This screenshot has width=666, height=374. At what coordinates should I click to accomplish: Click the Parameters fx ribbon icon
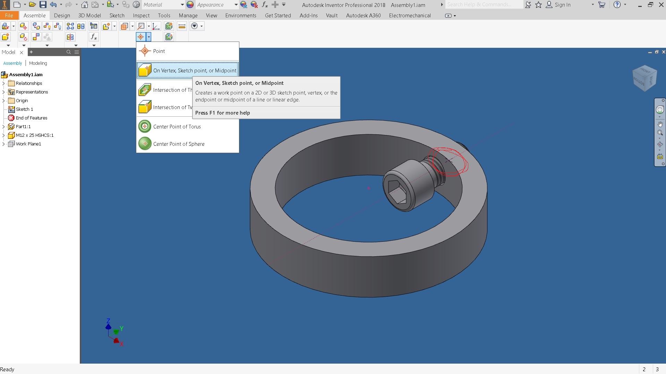tap(93, 37)
